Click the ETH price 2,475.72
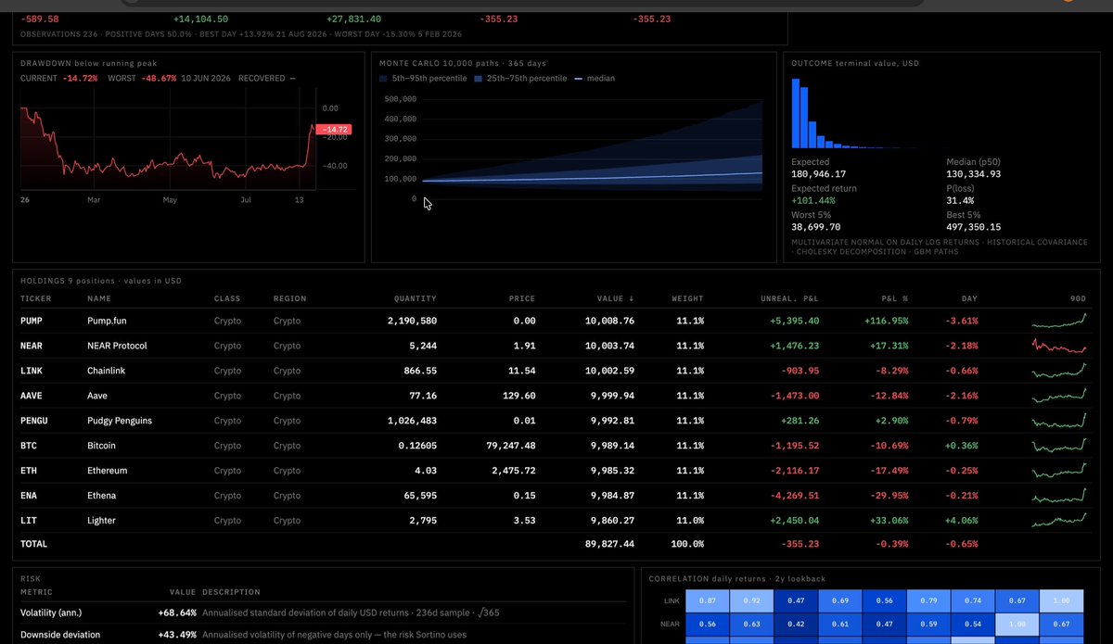The height and width of the screenshot is (644, 1113). (x=513, y=471)
